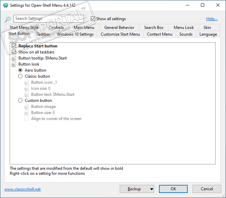Select the Button icon: ,1 row

pos(44,82)
